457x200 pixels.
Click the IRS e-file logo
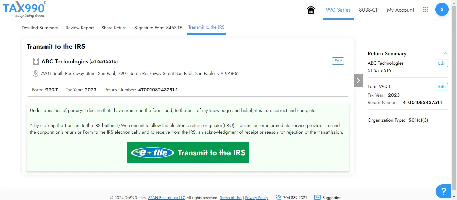point(153,153)
